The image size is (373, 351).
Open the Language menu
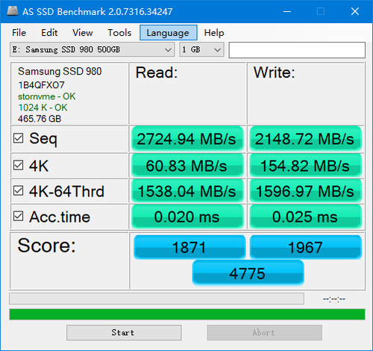169,33
